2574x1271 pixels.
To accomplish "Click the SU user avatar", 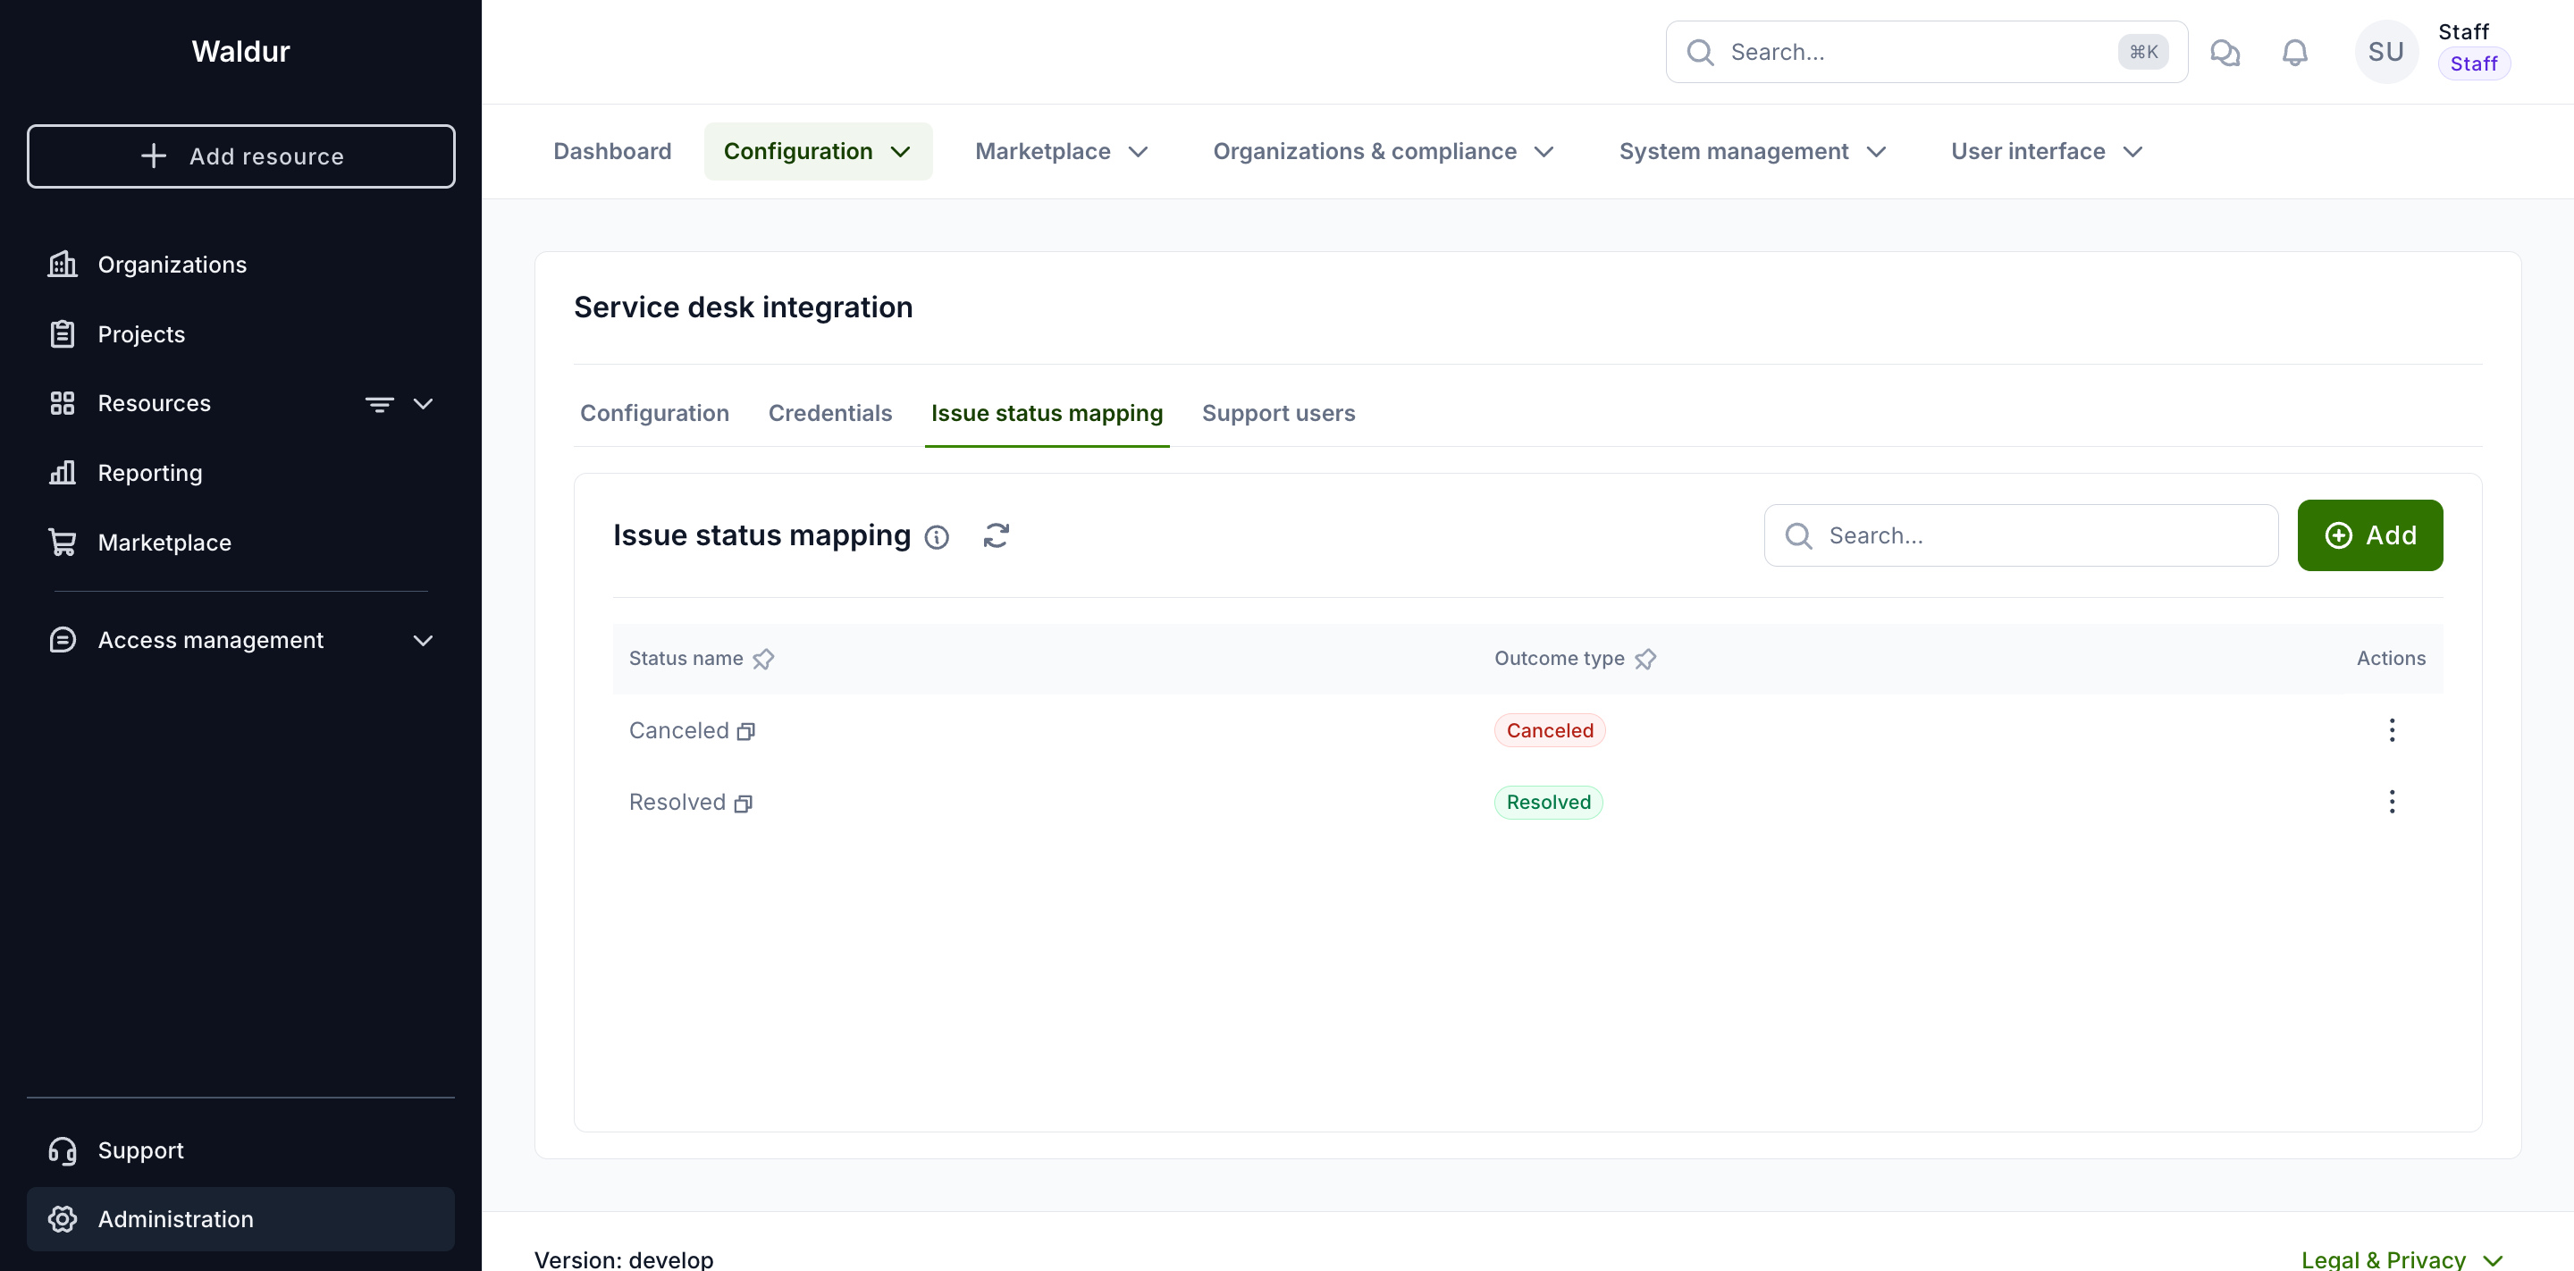I will click(2386, 52).
